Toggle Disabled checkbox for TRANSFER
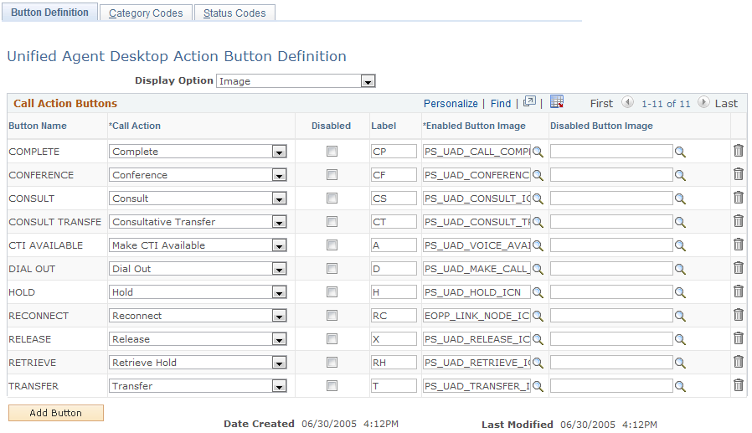The image size is (752, 433). coord(332,386)
